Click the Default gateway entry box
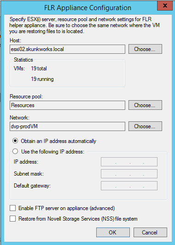175x245 pixels. (x=129, y=186)
